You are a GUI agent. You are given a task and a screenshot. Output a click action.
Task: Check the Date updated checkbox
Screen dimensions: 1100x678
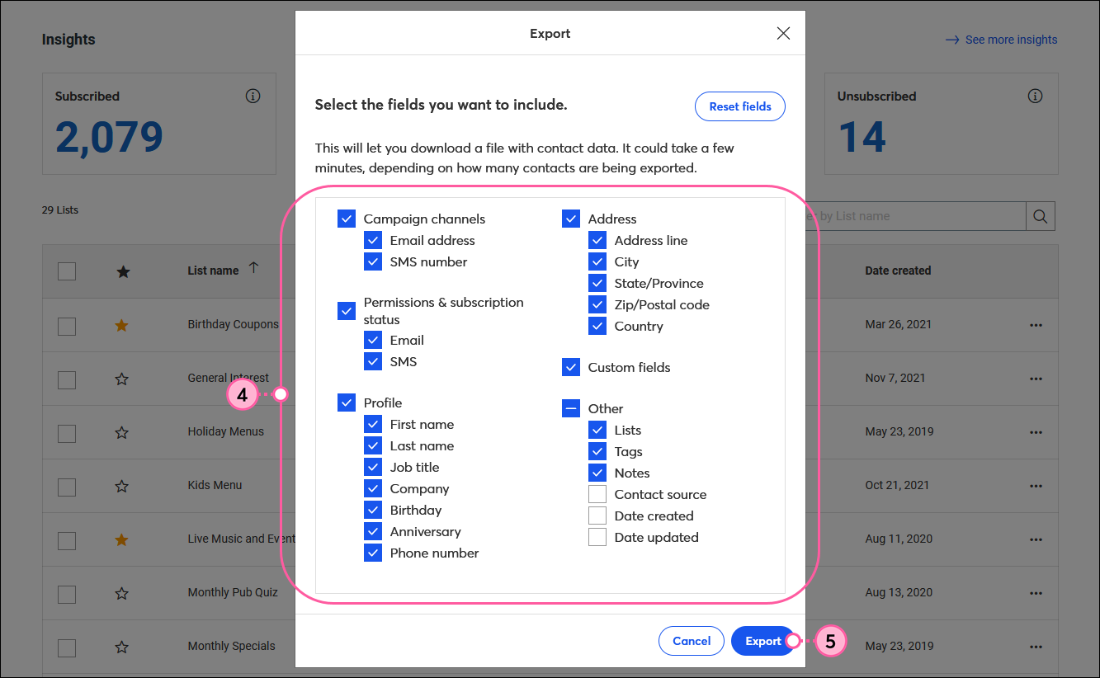tap(597, 538)
